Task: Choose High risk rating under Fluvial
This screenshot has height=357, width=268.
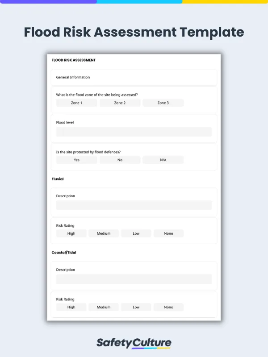Action: click(x=71, y=233)
